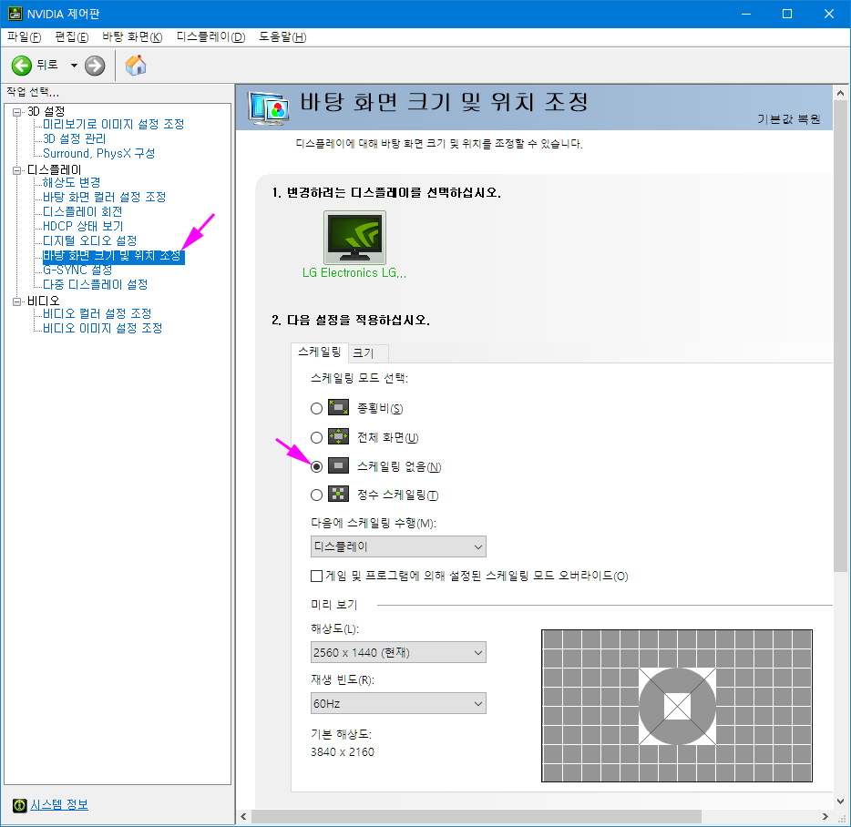
Task: Open the 시스템 정보 link
Action: [x=58, y=805]
